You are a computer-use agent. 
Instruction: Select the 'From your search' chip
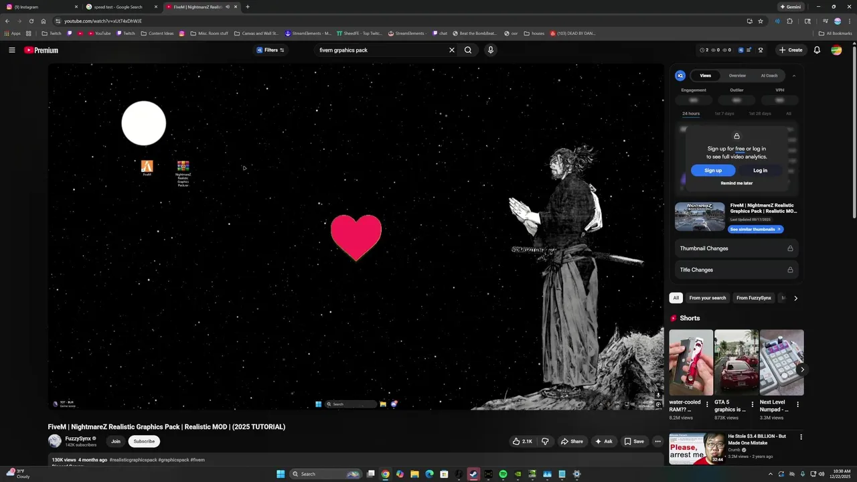[708, 298]
